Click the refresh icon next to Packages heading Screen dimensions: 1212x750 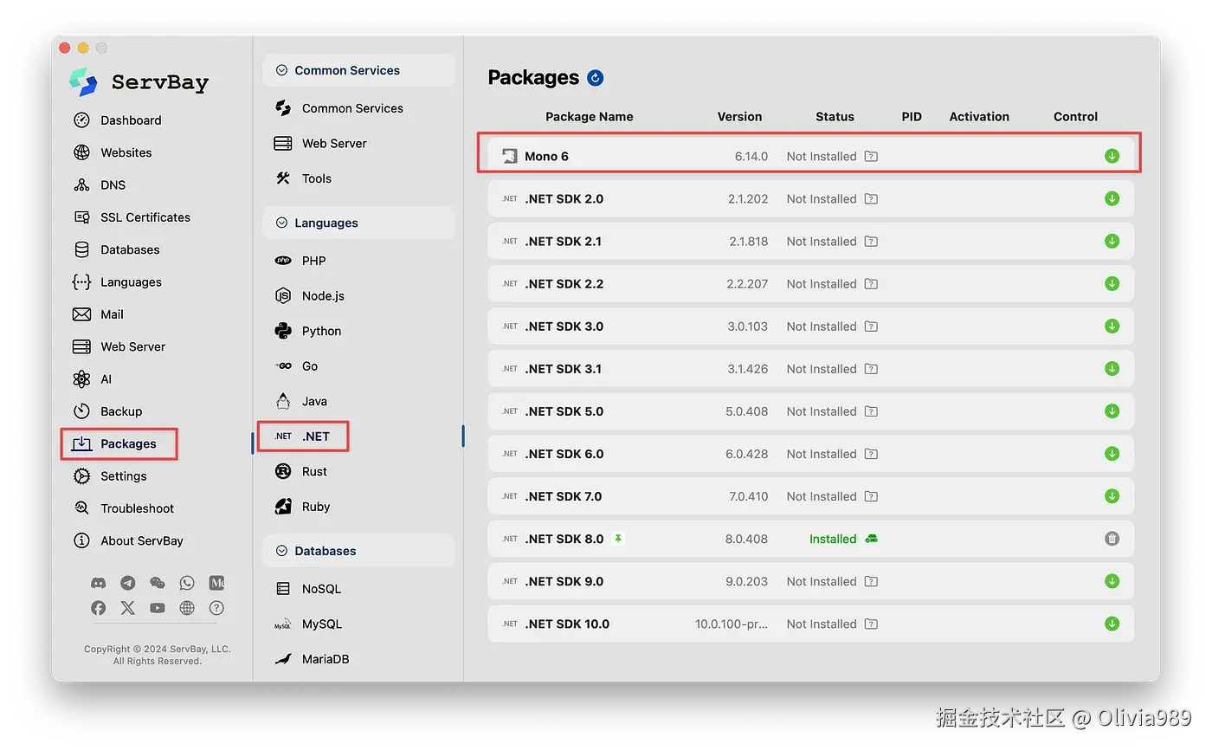pos(595,78)
